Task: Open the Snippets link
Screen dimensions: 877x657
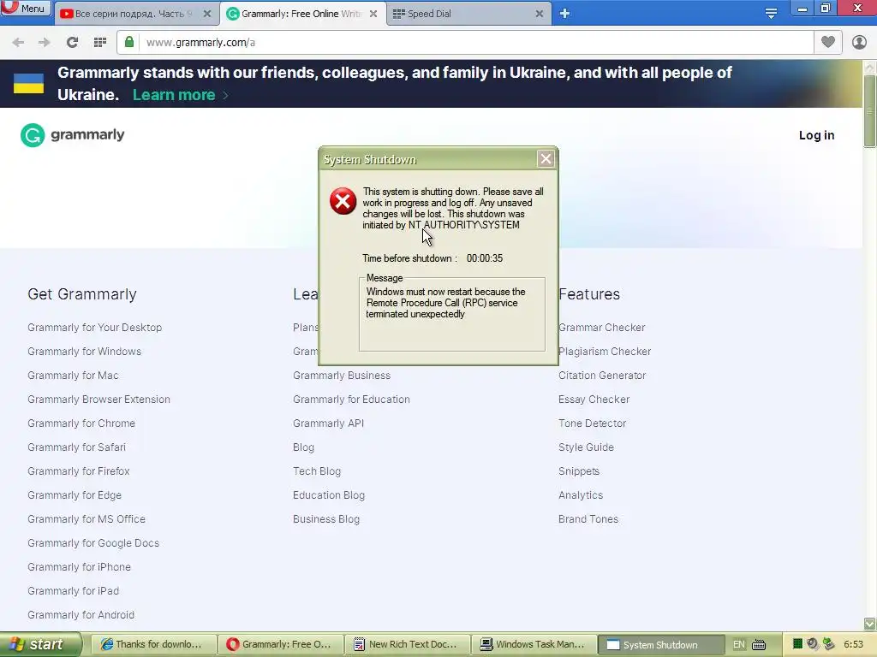Action: pos(579,471)
